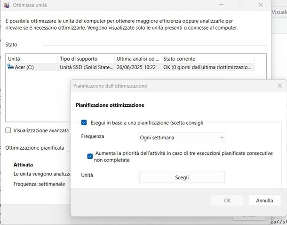Click the Stato corrente column header
Viewport: 287px width, 225px height.
point(208,59)
